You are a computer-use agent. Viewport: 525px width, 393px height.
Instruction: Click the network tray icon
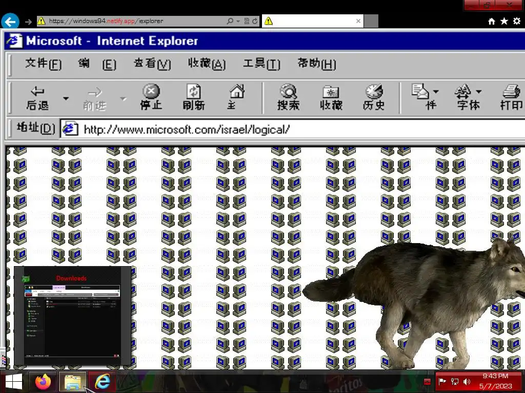tap(455, 381)
